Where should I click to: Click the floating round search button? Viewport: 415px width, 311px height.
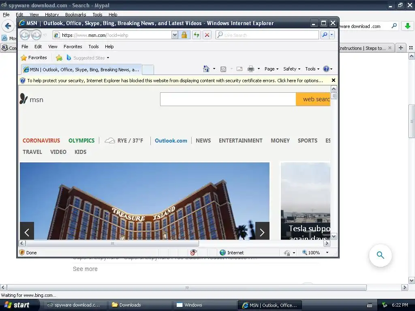click(x=380, y=255)
